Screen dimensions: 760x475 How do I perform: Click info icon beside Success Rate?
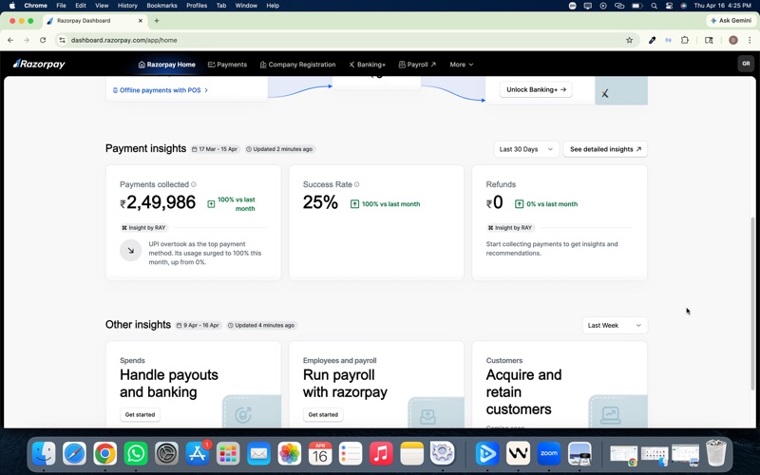coord(357,184)
